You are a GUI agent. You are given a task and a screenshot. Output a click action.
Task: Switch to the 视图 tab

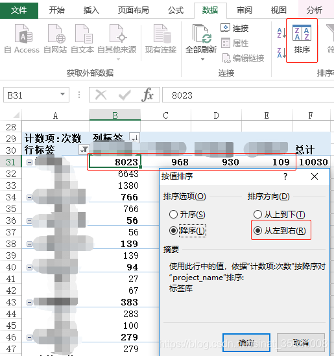[279, 10]
